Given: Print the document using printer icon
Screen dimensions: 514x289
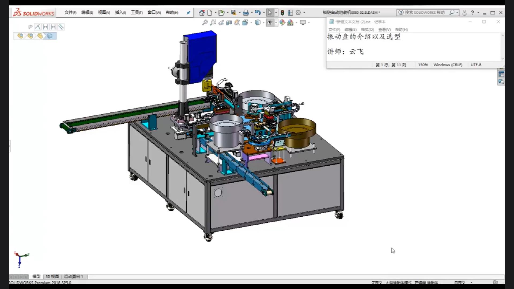Looking at the screenshot, I should (x=246, y=13).
